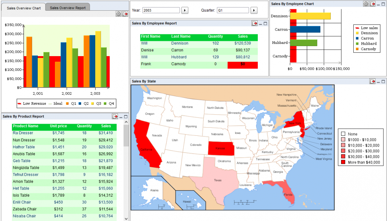Switch to Sales Overview Report tab
This screenshot has width=387, height=221.
[x=67, y=8]
